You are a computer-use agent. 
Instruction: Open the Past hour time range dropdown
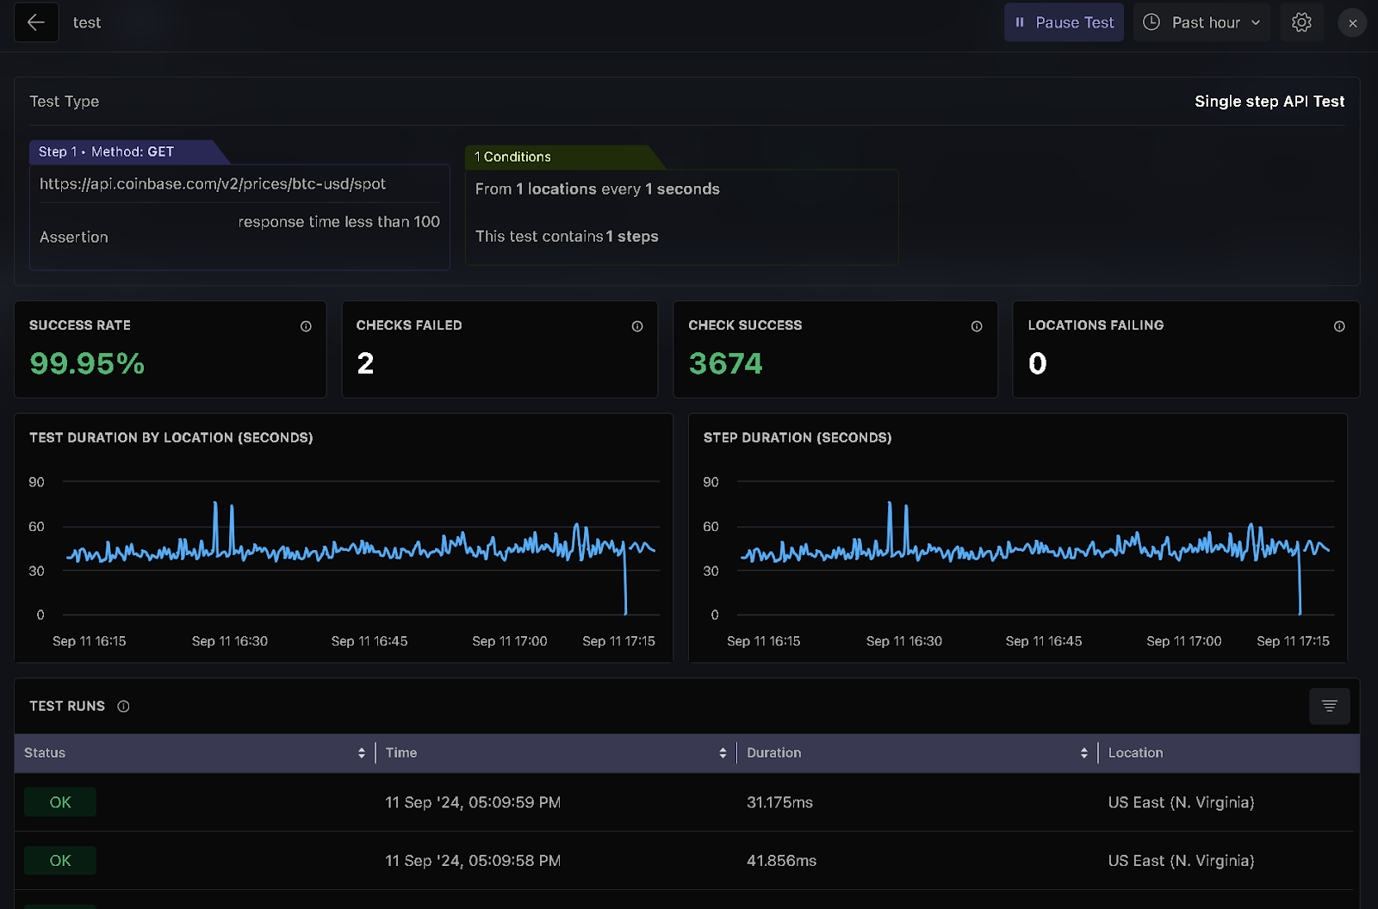[x=1201, y=22]
